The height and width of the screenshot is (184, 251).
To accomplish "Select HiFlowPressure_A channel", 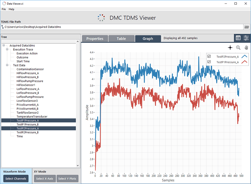I will pyautogui.click(x=28, y=73).
